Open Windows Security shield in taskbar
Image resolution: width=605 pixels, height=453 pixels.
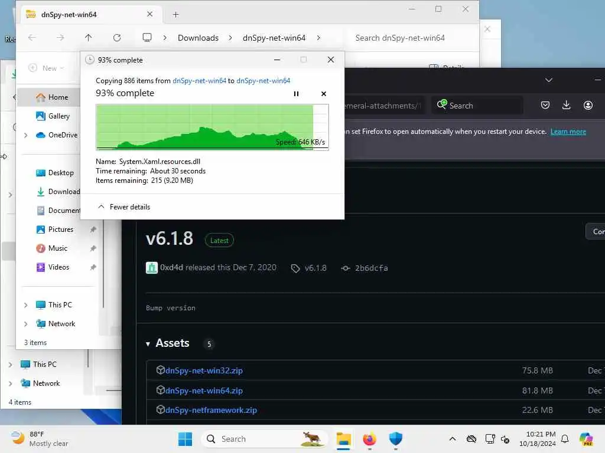tap(395, 439)
